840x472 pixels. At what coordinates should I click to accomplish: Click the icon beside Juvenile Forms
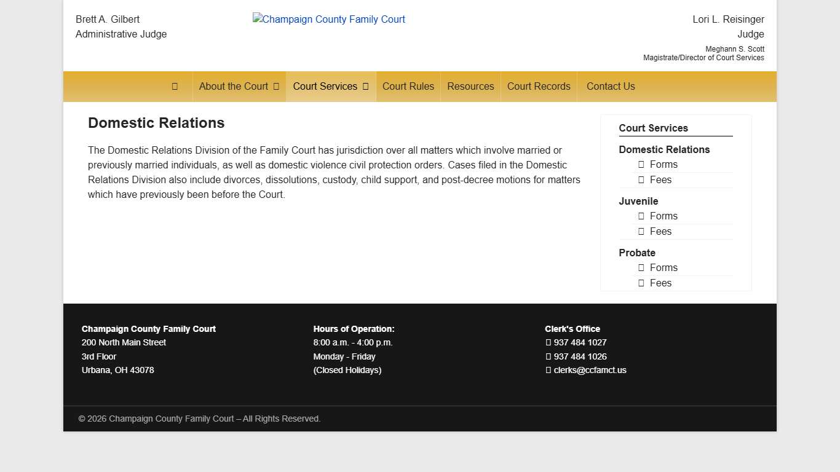[641, 216]
